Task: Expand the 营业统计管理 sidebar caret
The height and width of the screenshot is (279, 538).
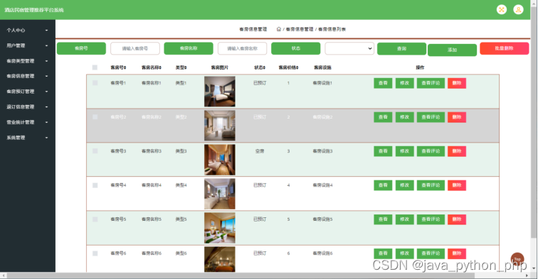Action: tap(47, 122)
